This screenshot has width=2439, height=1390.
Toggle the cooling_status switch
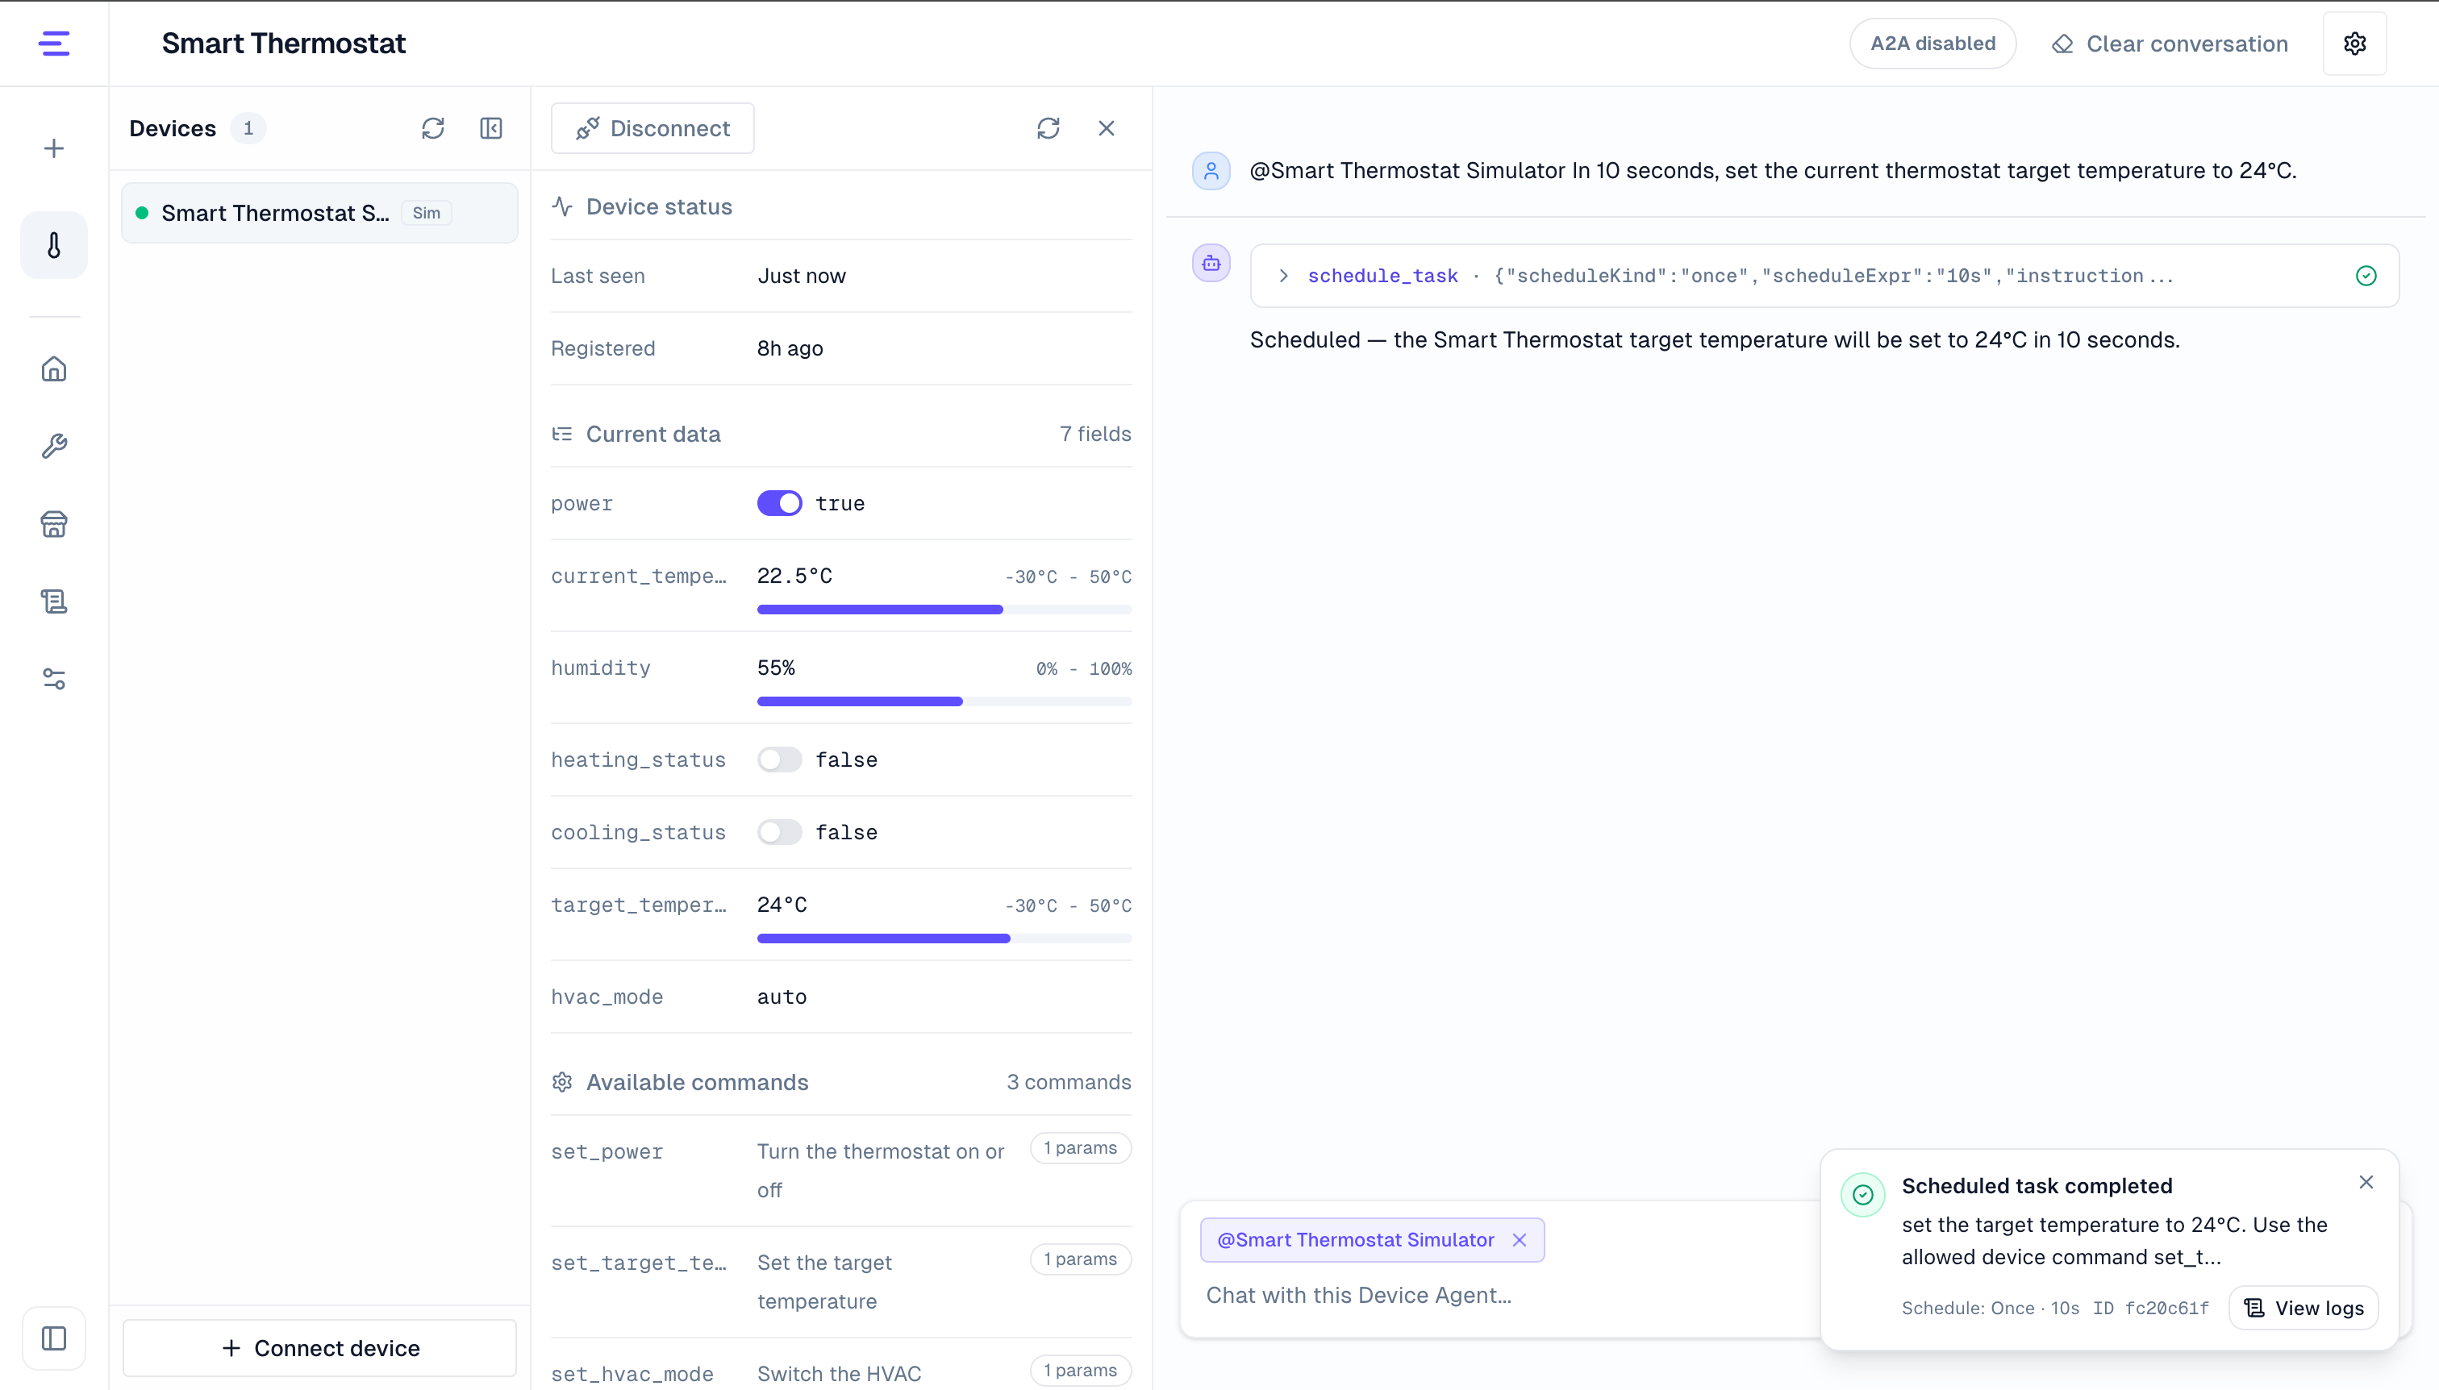pyautogui.click(x=780, y=833)
